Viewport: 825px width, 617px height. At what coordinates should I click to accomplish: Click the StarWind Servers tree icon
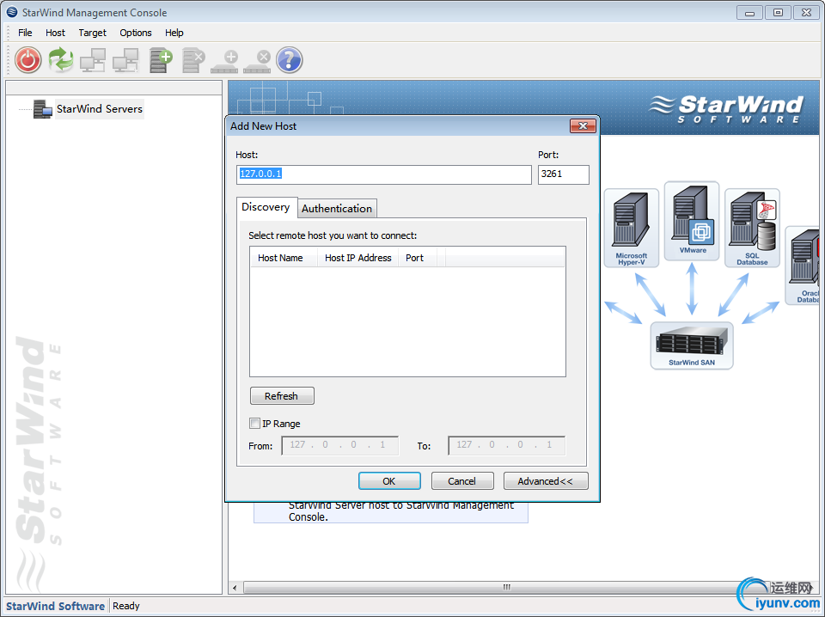pyautogui.click(x=42, y=109)
